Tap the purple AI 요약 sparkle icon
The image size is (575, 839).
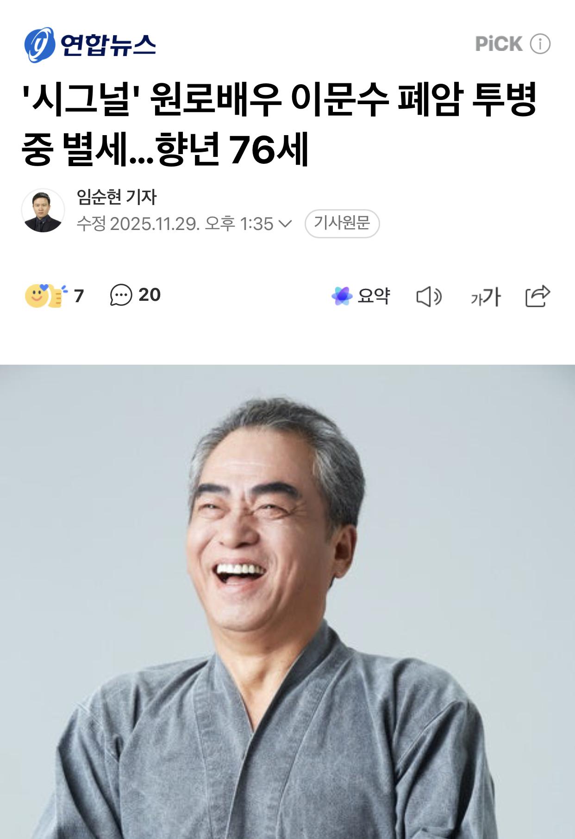[342, 296]
